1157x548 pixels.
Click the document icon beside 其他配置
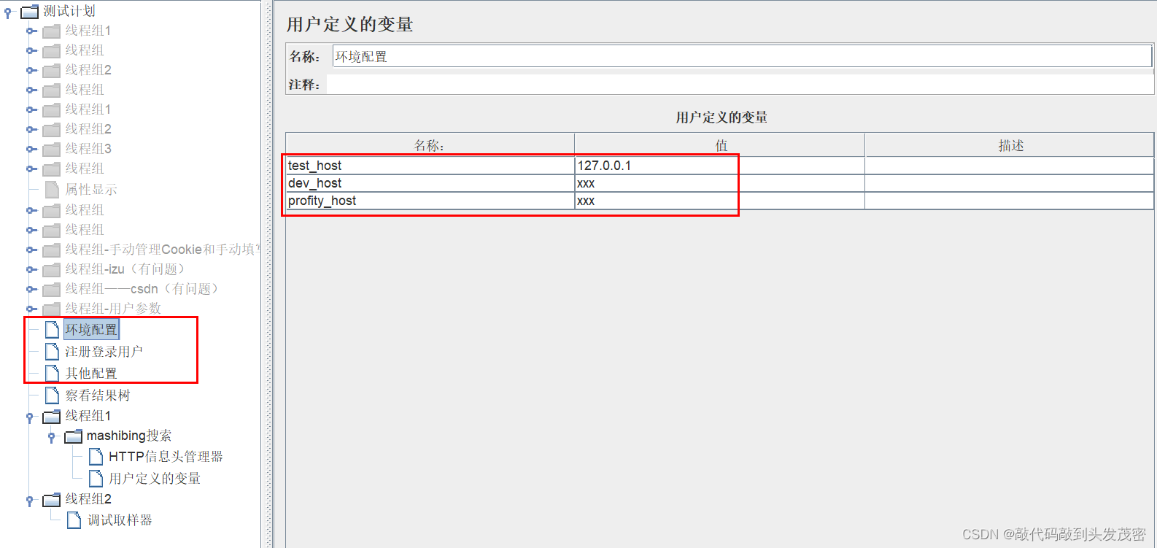52,374
